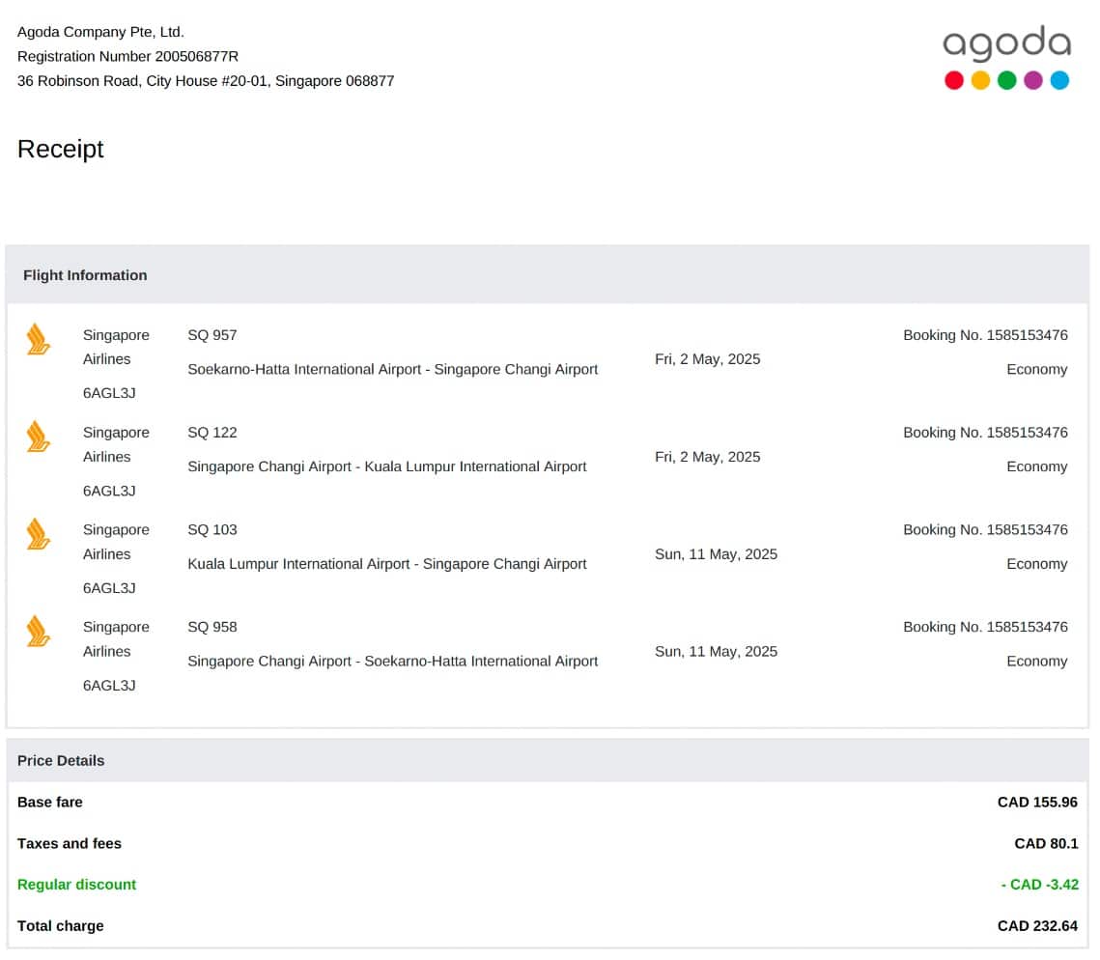Image resolution: width=1100 pixels, height=960 pixels.
Task: Click the red dot in Agoda logo
Action: pos(954,81)
